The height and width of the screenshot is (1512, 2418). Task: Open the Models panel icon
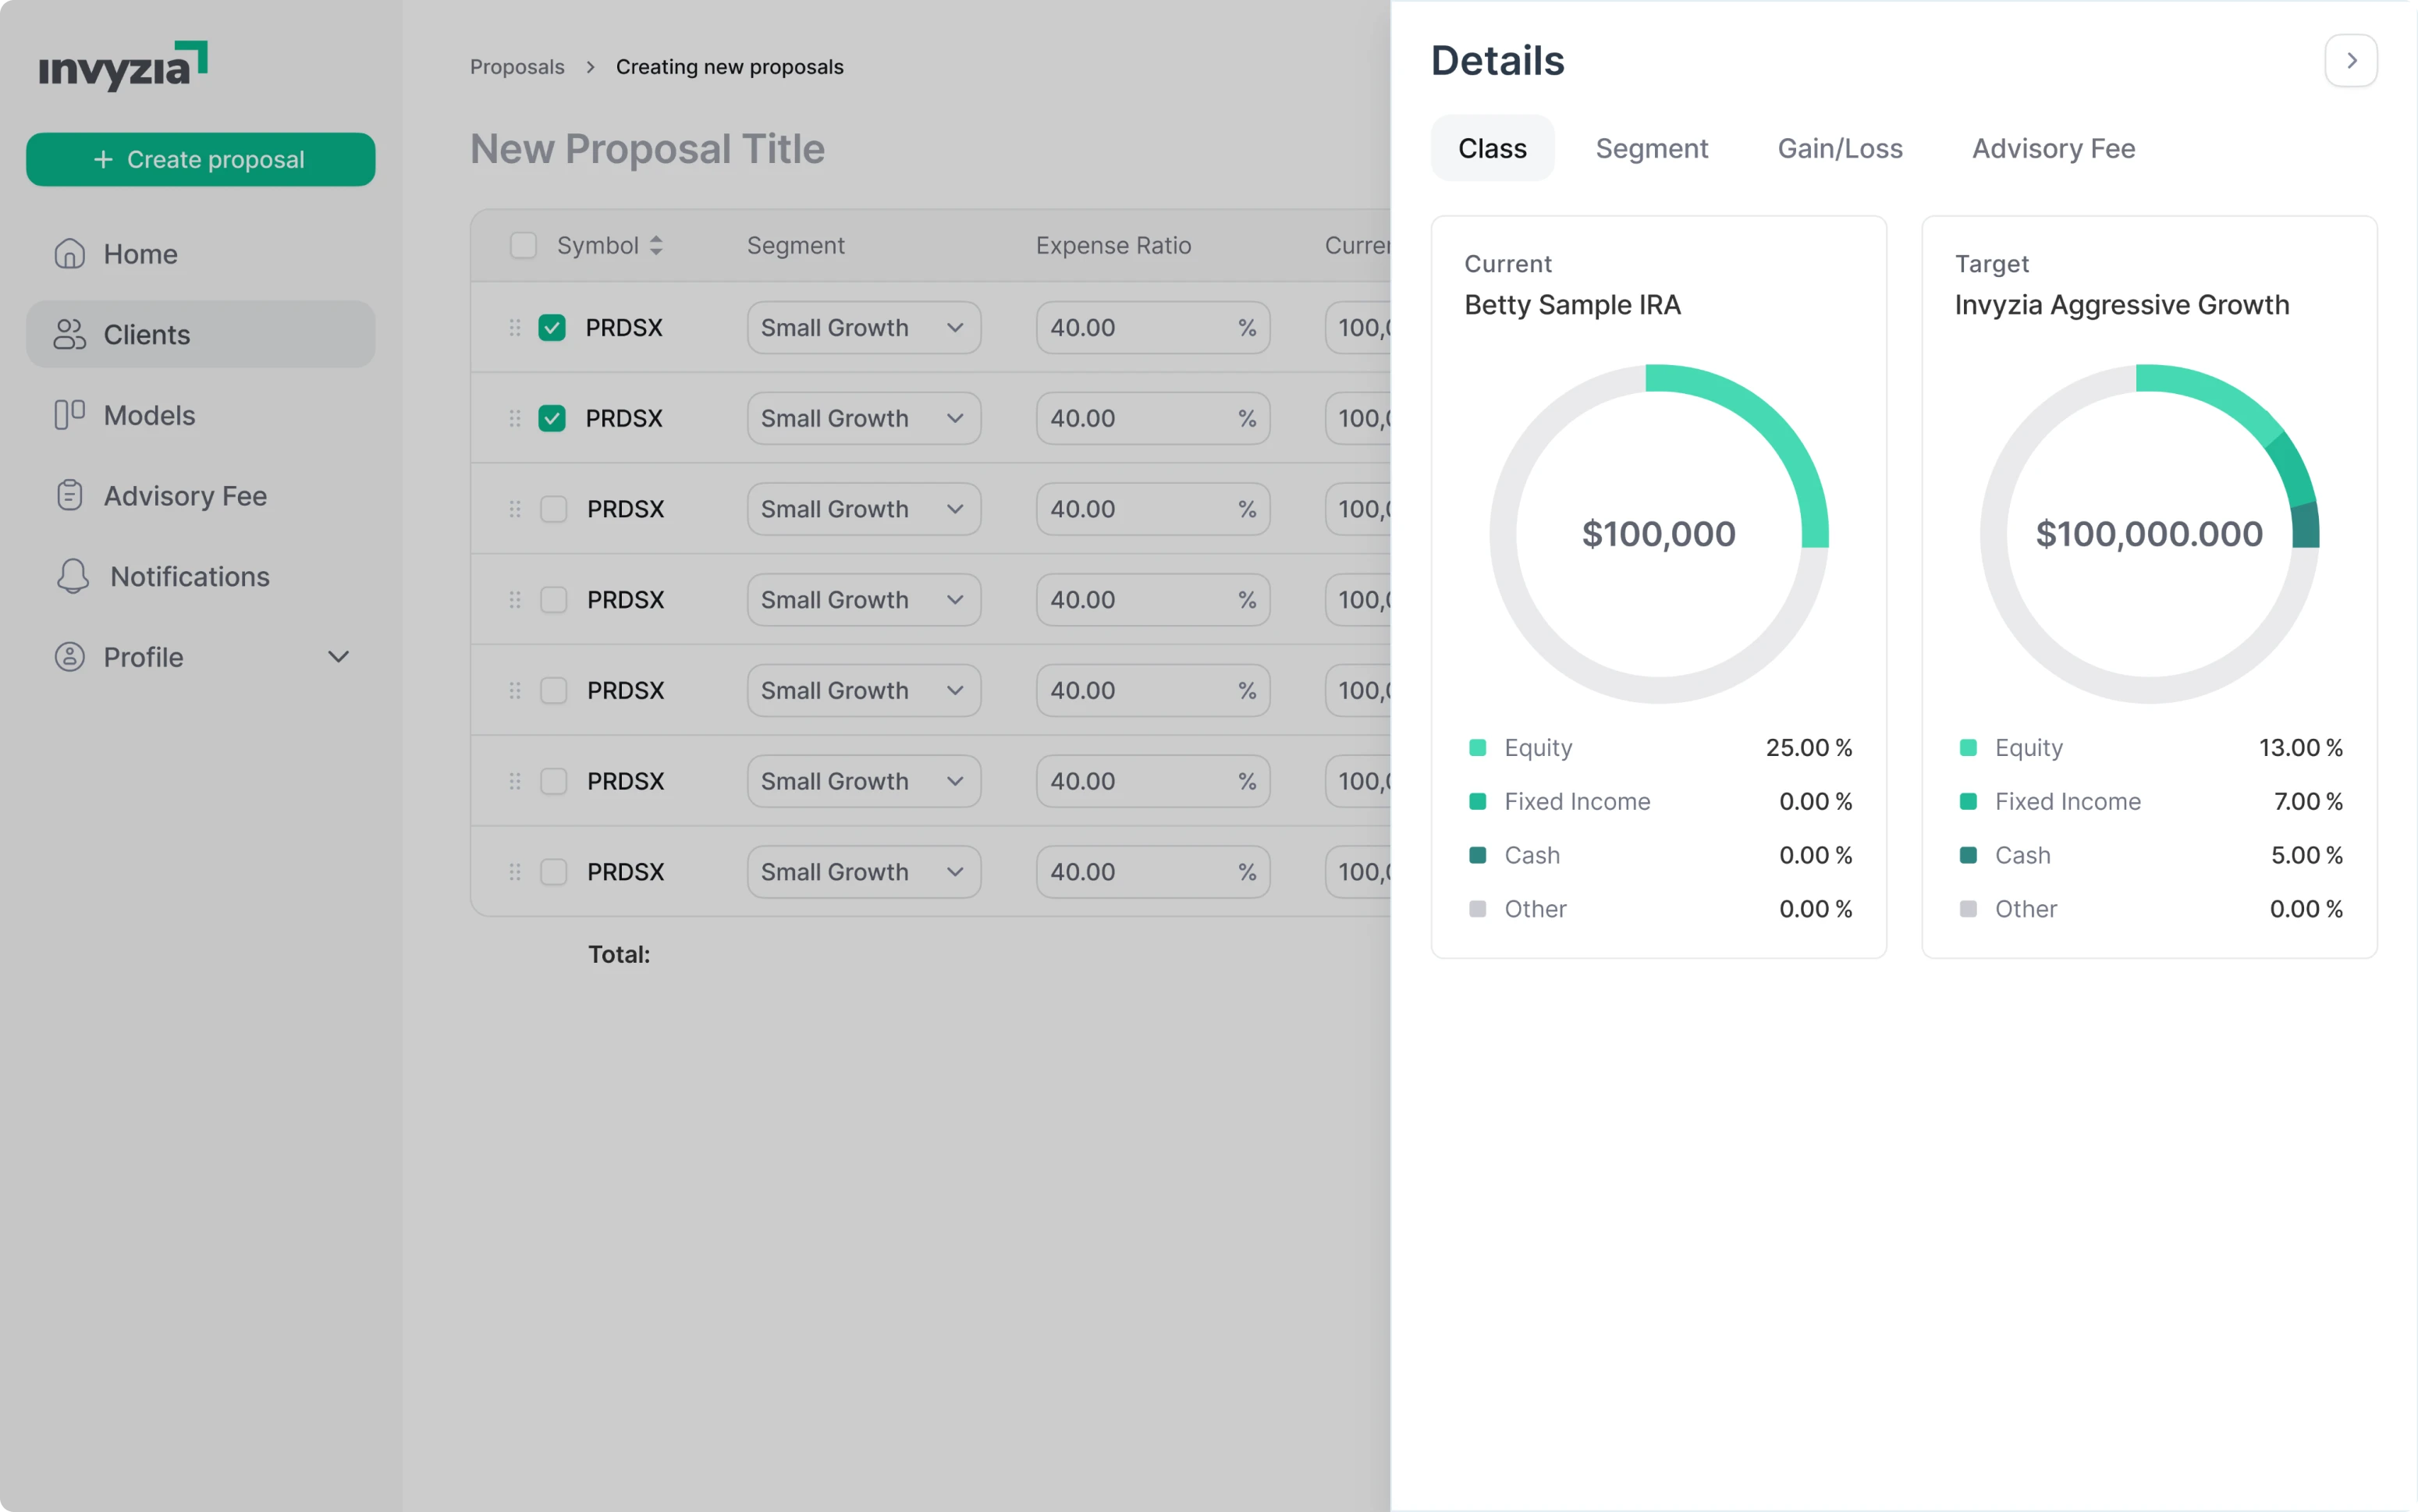(x=69, y=414)
